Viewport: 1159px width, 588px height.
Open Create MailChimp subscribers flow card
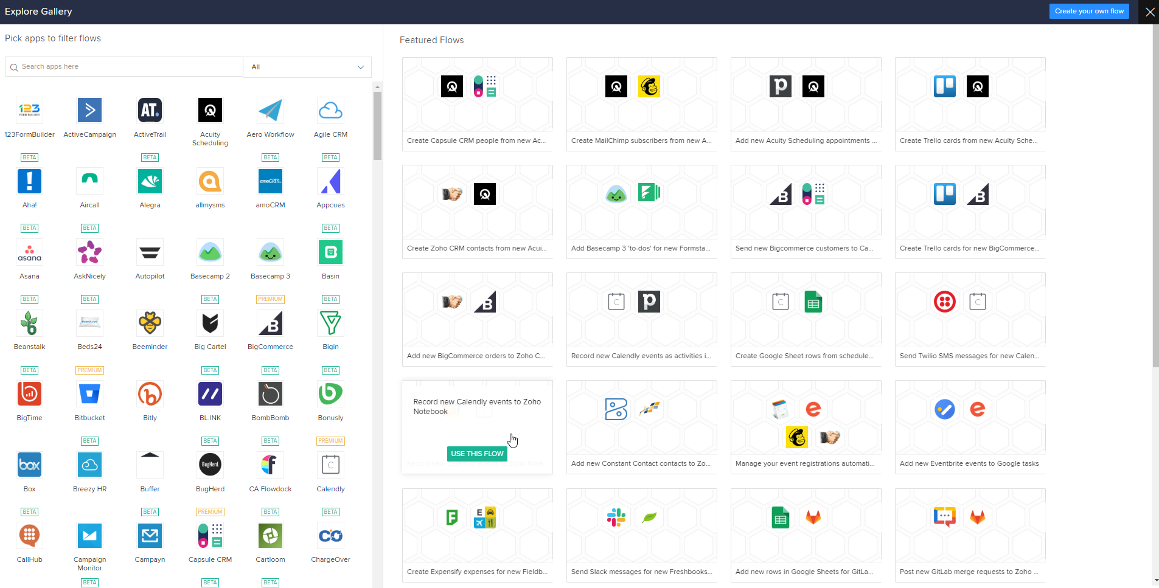(642, 104)
